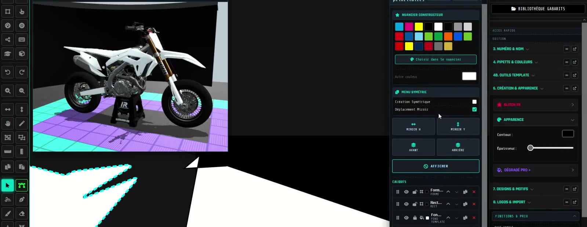Choose the paintbrush tool
587x227 pixels.
(x=8, y=213)
